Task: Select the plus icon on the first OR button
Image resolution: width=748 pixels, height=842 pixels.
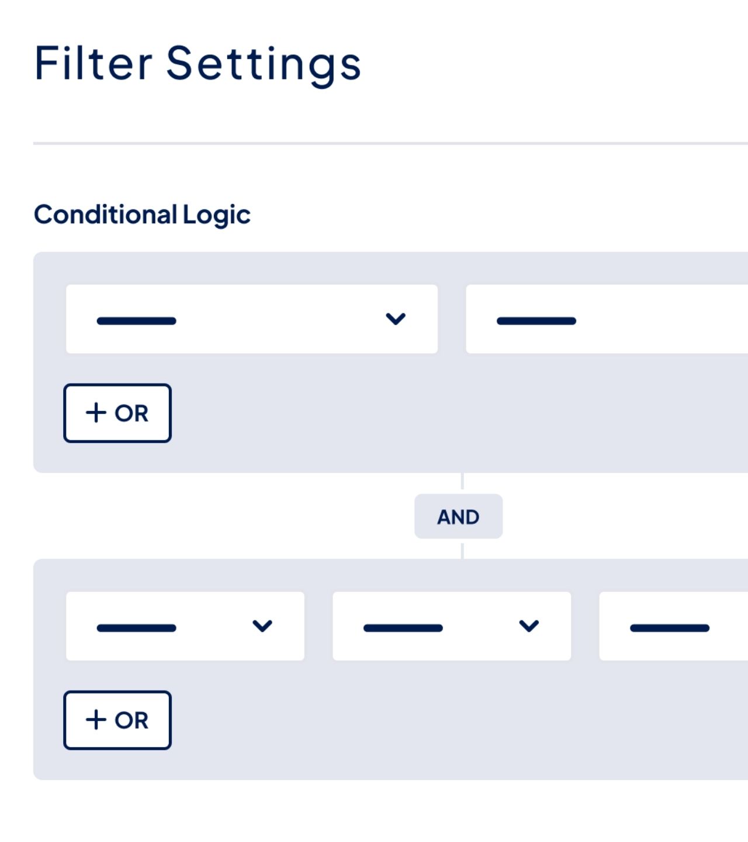Action: coord(95,412)
